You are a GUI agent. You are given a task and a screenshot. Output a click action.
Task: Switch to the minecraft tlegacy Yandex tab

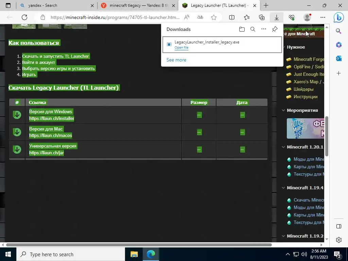(x=138, y=5)
